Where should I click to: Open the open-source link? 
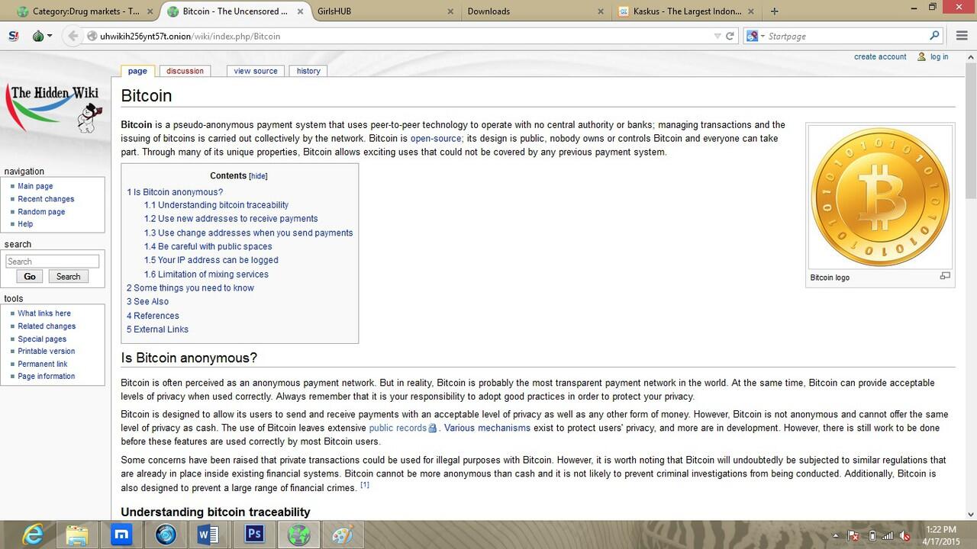point(436,138)
